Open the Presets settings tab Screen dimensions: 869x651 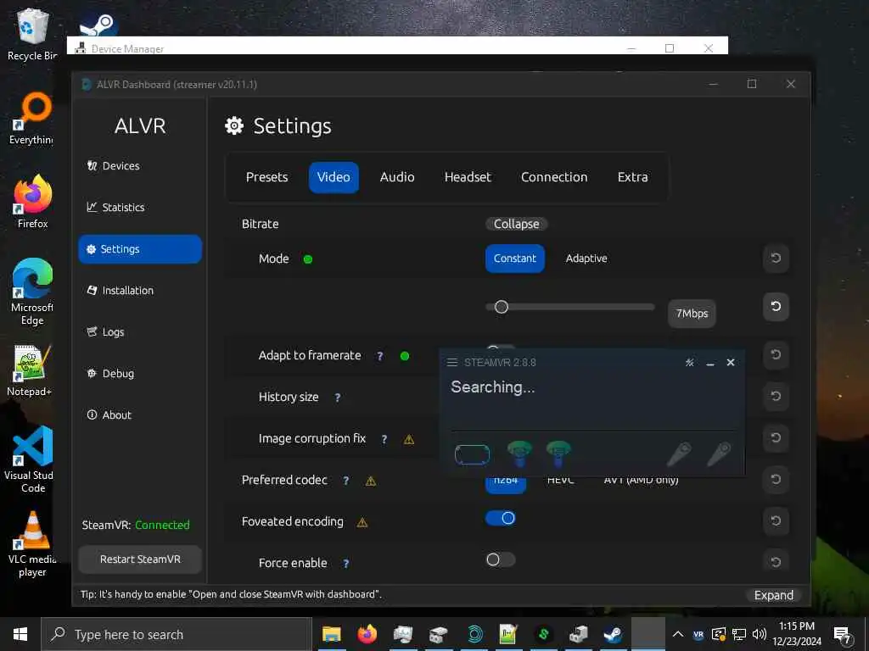click(x=266, y=177)
